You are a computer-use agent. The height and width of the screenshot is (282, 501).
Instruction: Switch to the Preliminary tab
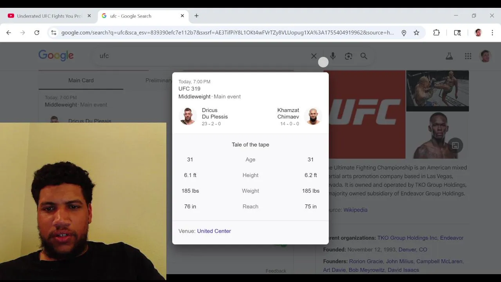(159, 80)
